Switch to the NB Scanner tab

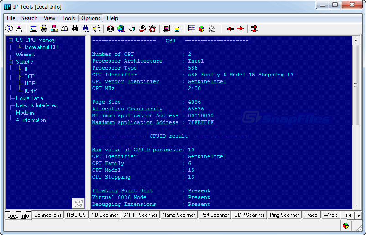tap(105, 215)
